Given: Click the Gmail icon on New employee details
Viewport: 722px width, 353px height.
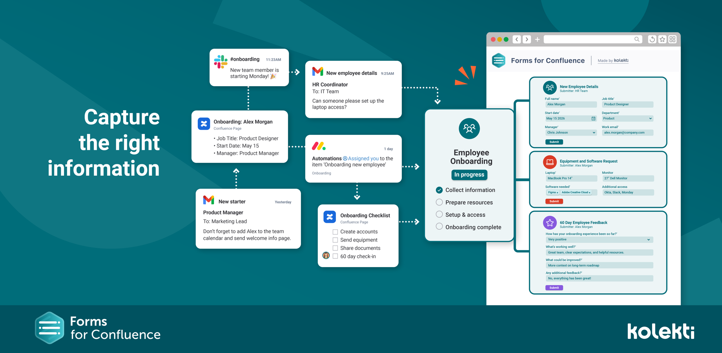Looking at the screenshot, I should 317,71.
